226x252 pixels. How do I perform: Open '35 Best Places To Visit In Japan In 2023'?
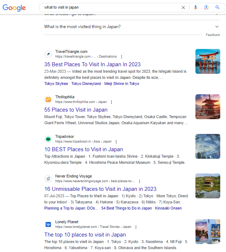point(92,64)
